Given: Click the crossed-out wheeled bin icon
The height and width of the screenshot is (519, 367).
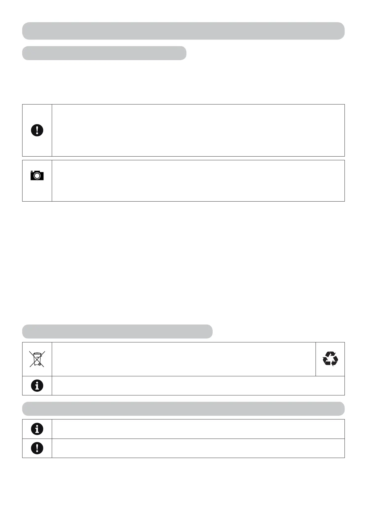Looking at the screenshot, I should point(37,359).
